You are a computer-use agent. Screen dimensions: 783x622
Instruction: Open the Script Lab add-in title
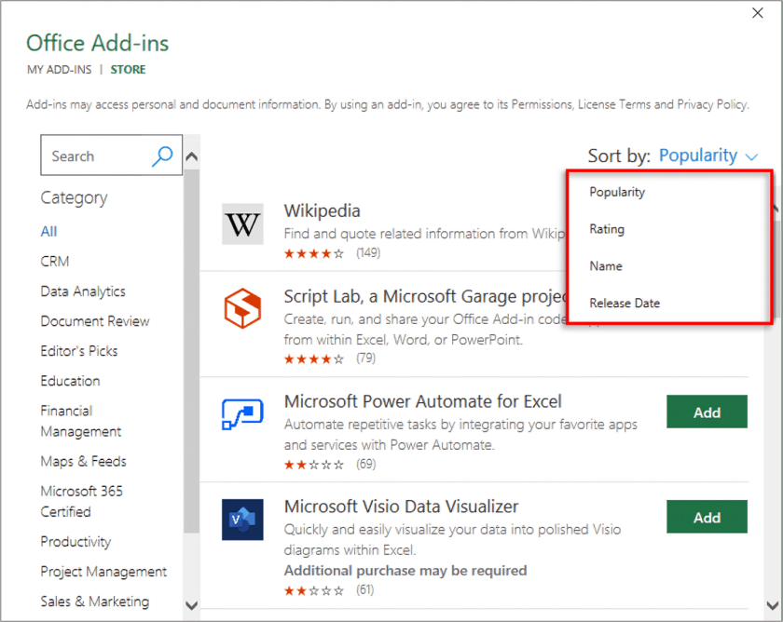(426, 296)
